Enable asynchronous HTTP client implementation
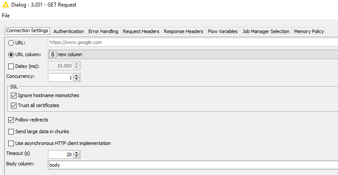The image size is (338, 175). coord(11,143)
